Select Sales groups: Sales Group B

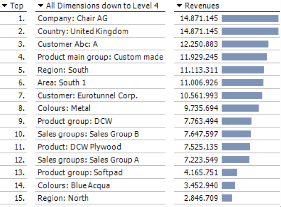[88, 134]
